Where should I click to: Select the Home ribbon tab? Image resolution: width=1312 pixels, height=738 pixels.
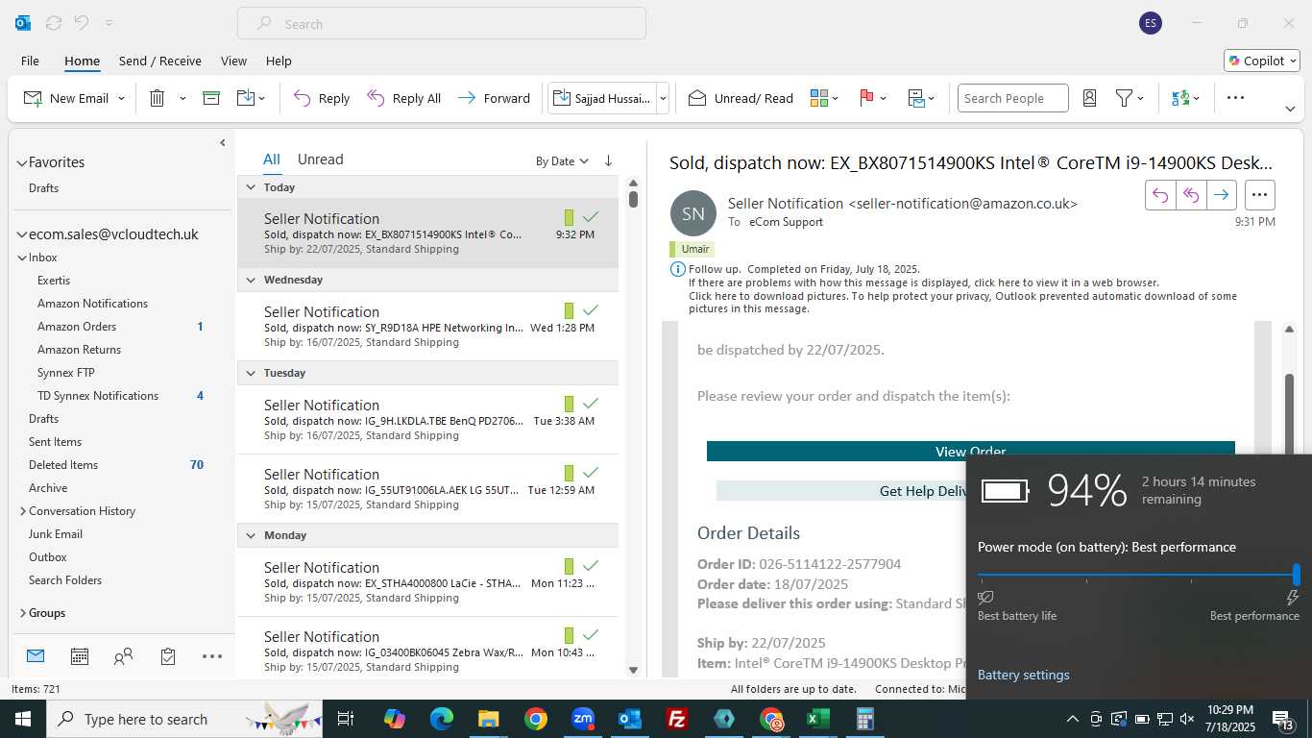tap(82, 61)
